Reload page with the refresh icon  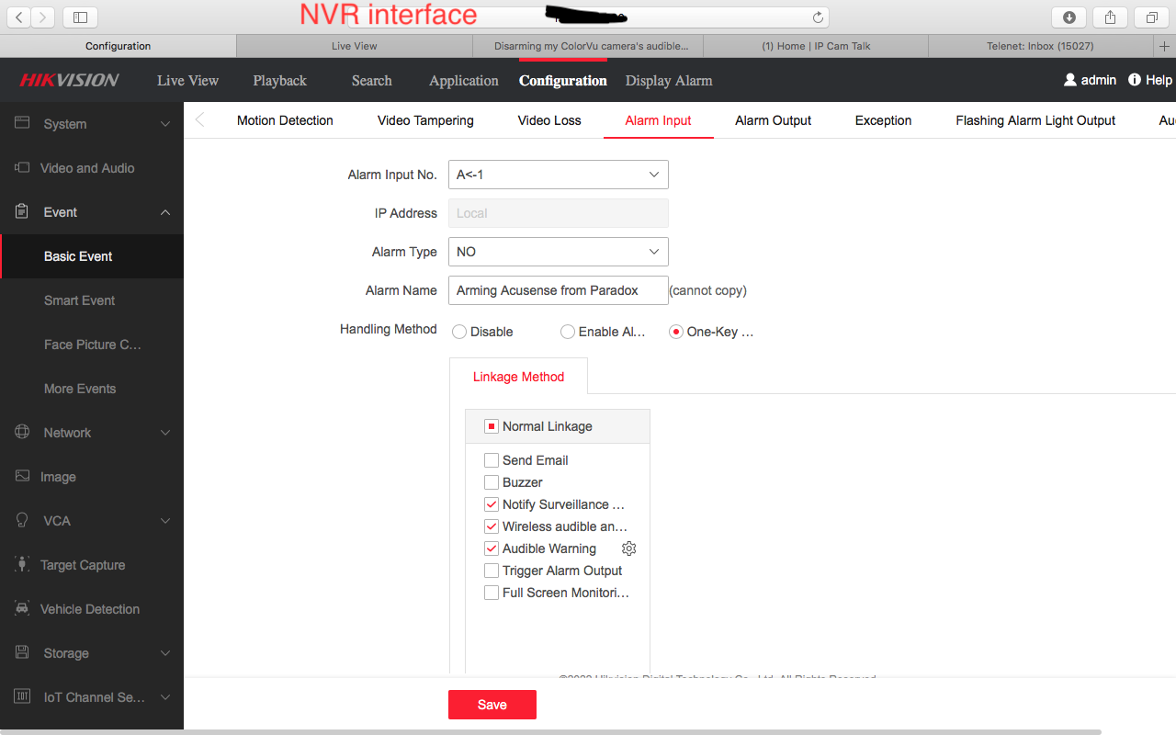pos(818,17)
